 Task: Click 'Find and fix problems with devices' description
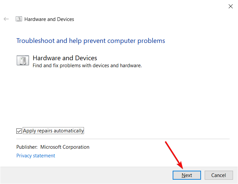87,66
